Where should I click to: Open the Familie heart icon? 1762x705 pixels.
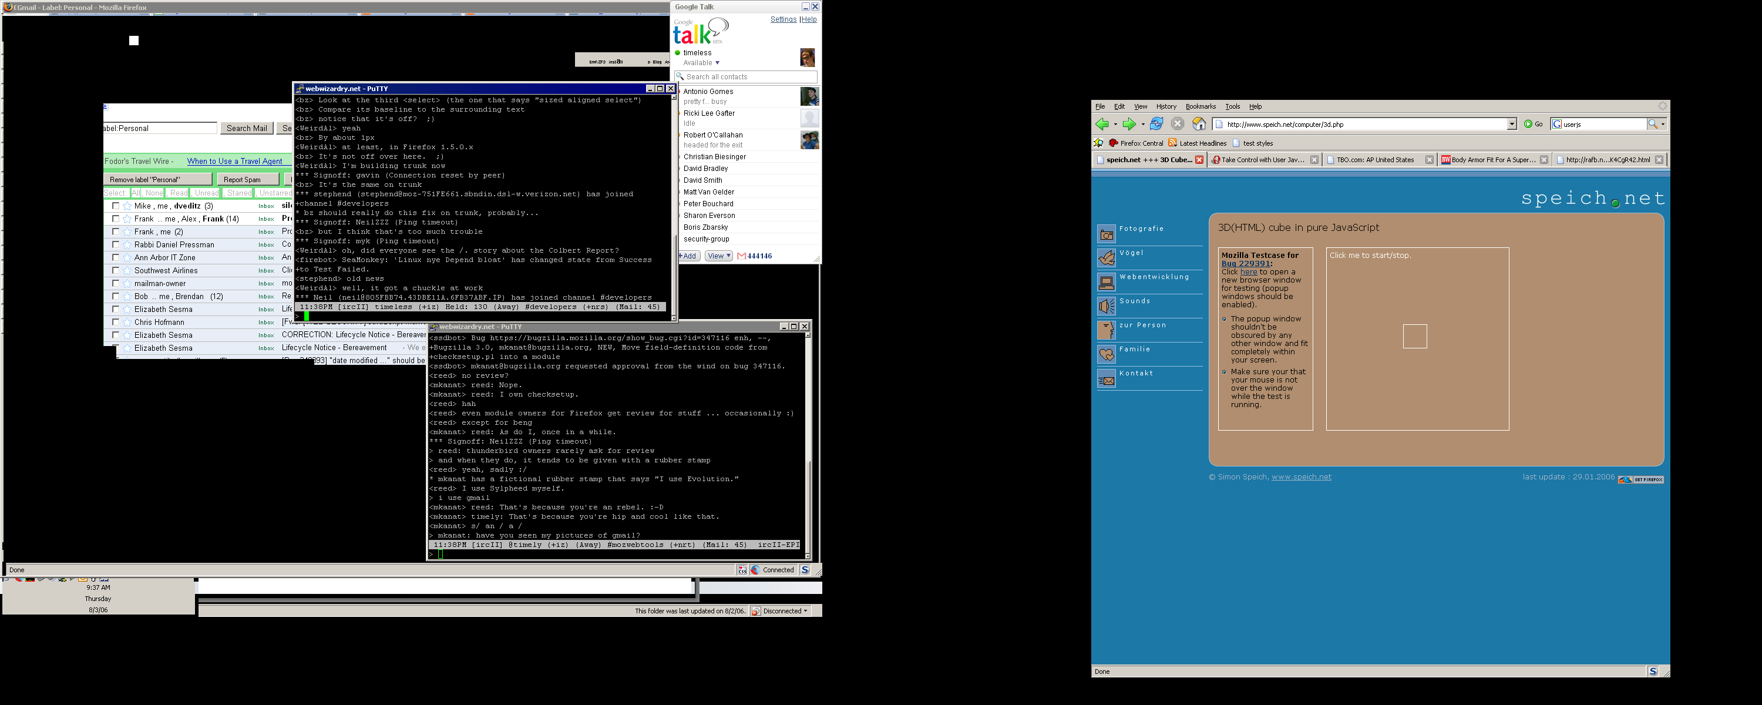coord(1106,354)
